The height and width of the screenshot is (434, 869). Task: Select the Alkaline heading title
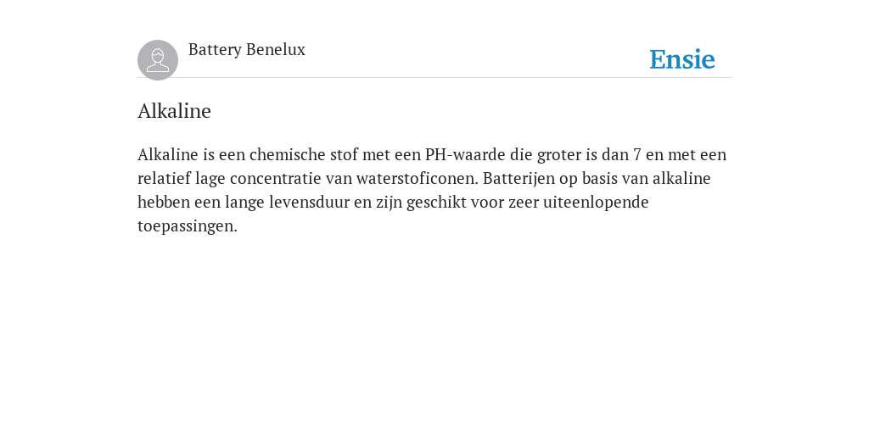(x=174, y=111)
